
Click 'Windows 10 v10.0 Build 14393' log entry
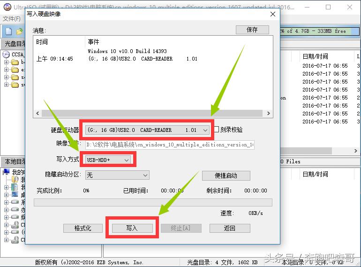pos(127,51)
